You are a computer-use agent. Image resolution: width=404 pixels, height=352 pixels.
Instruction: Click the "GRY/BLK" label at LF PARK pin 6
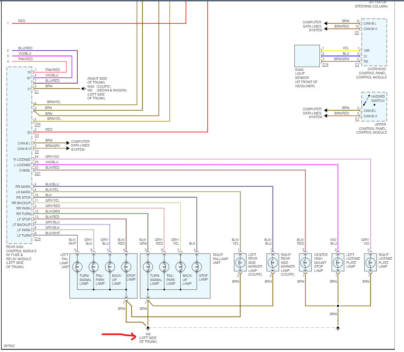click(52, 228)
